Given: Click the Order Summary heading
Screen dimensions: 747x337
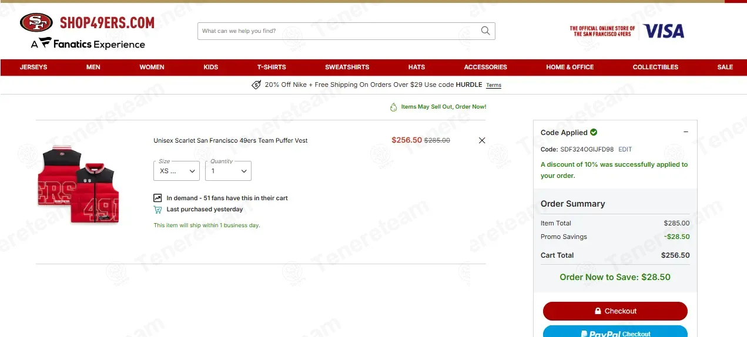Looking at the screenshot, I should point(573,204).
